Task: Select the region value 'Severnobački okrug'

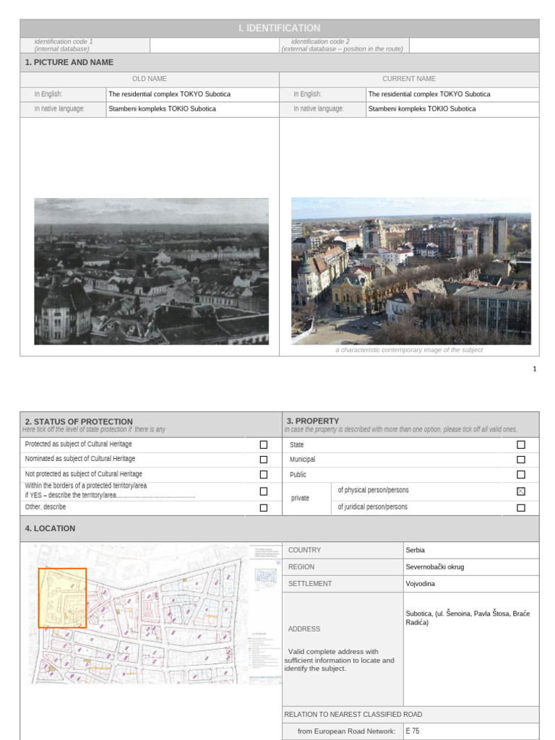Action: 434,567
